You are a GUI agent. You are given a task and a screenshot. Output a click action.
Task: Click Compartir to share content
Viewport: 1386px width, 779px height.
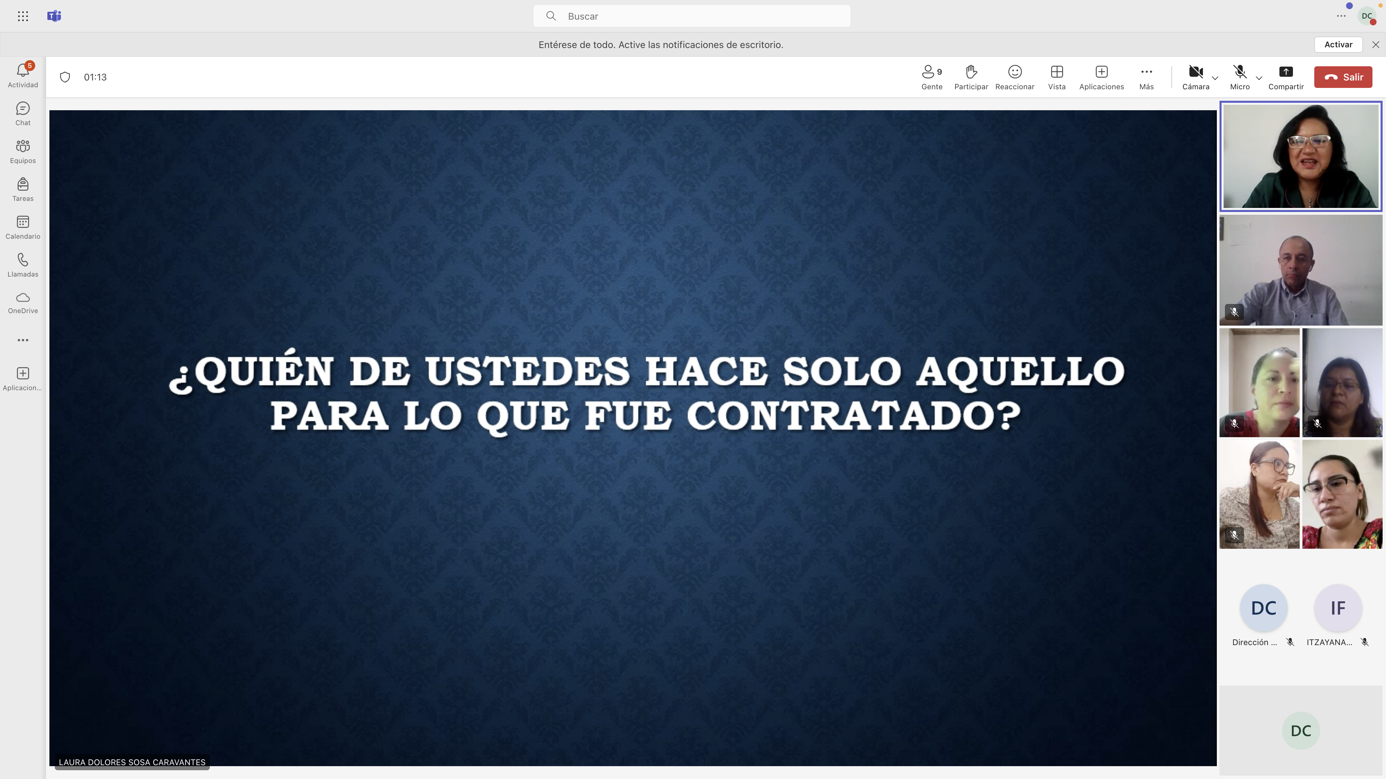click(x=1286, y=77)
